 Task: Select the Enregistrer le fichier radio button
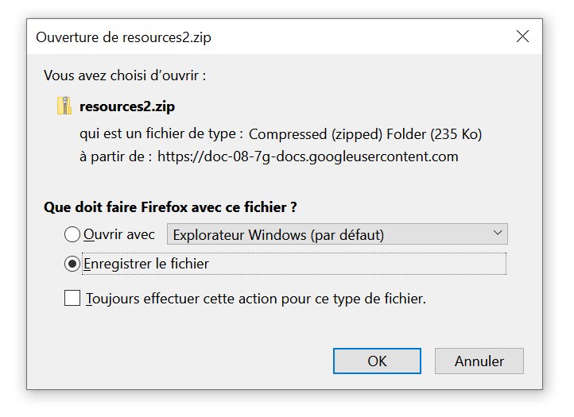click(72, 264)
